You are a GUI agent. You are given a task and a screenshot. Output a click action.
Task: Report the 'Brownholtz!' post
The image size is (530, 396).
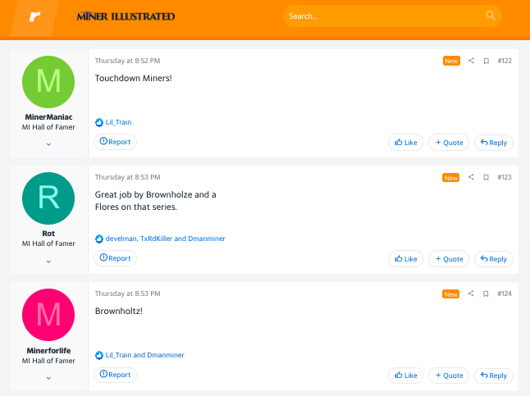coord(115,375)
